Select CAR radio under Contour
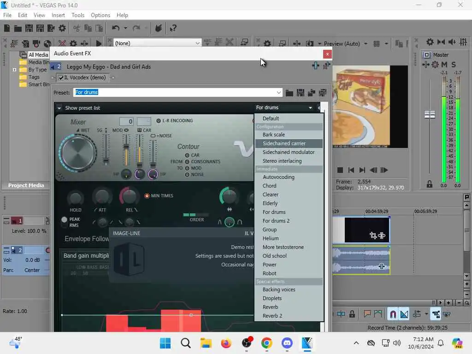This screenshot has width=472, height=354. [187, 155]
